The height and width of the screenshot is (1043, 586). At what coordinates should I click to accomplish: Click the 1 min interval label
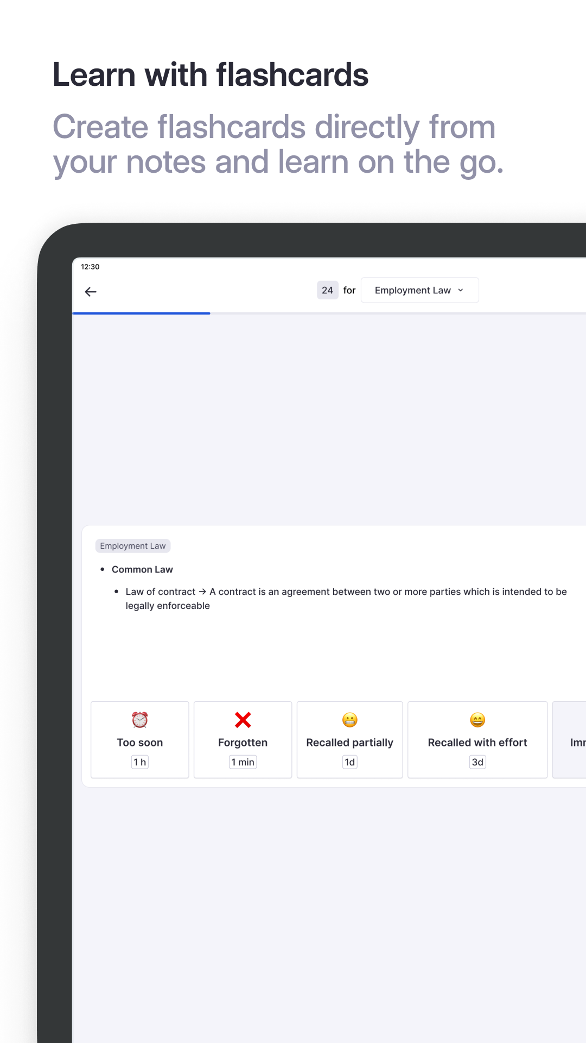coord(243,762)
